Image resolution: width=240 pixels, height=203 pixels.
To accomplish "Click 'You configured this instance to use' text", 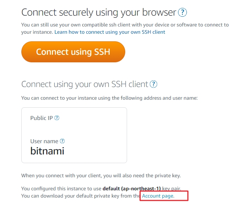I will pyautogui.click(x=62, y=188).
